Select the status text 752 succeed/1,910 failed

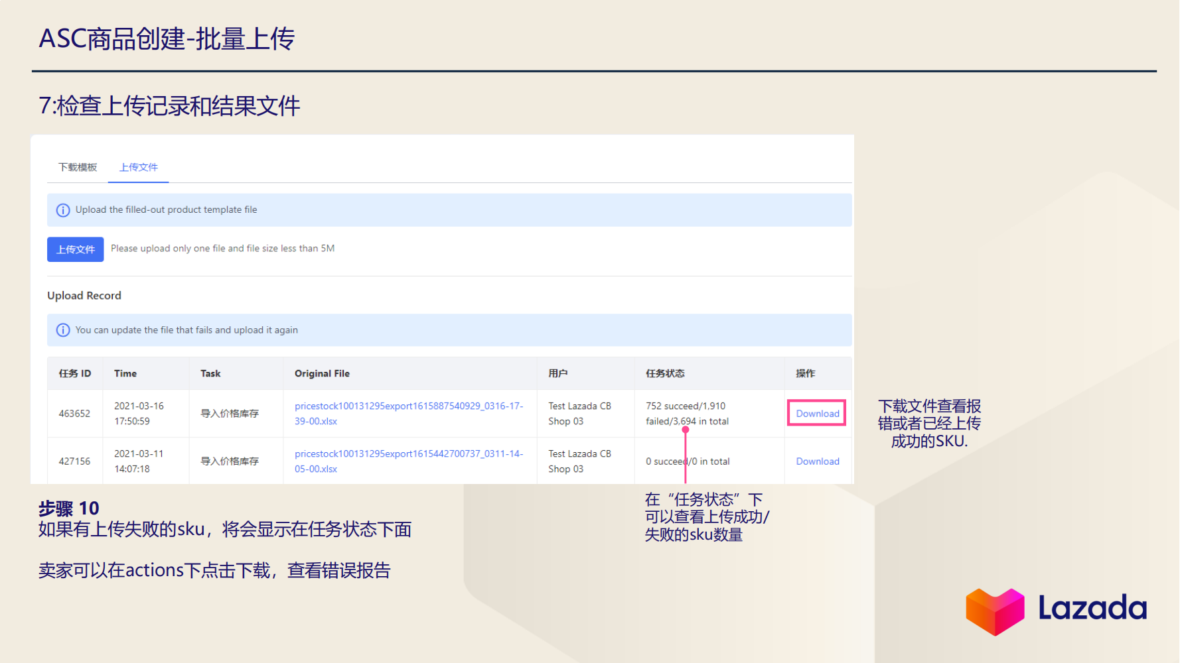[x=686, y=413]
